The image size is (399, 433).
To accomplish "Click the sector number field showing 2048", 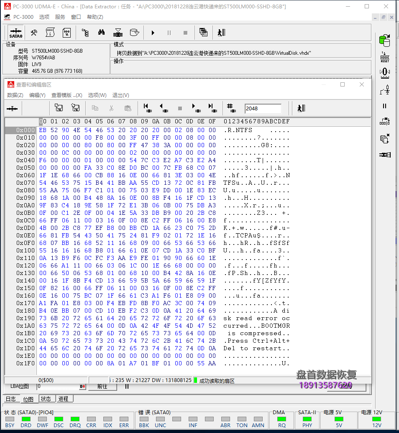I will tap(263, 109).
